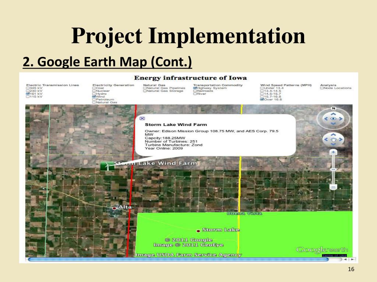Enable the 230 kV transmission lines checkbox

pos(28,91)
